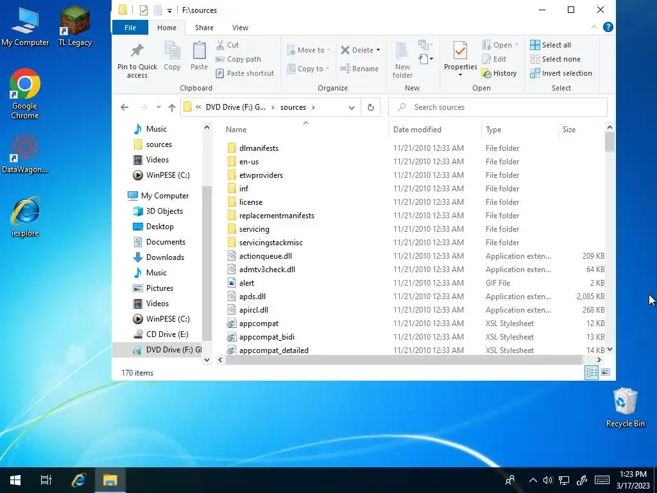
Task: Switch to details view layout icon
Action: tap(592, 372)
